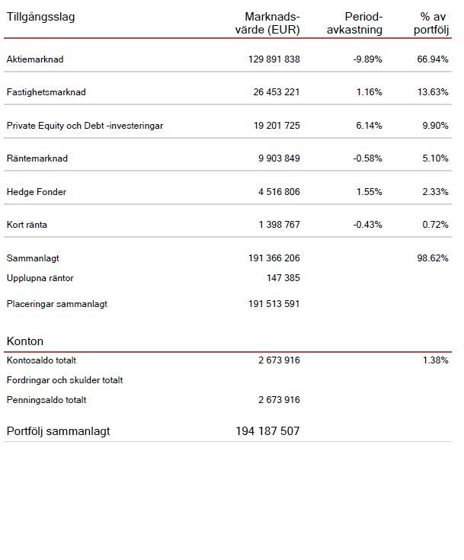Click Fordringar och skulder totalt label

65,380
